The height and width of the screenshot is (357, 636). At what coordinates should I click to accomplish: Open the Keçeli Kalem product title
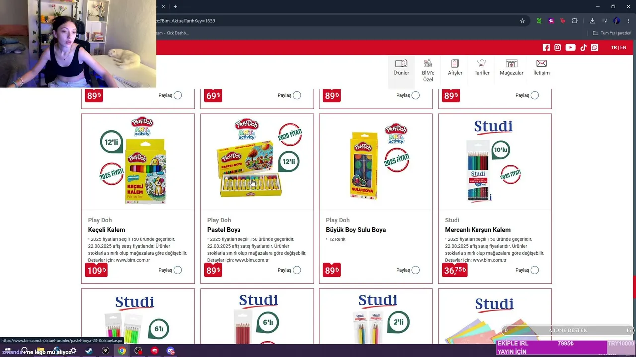click(x=107, y=230)
